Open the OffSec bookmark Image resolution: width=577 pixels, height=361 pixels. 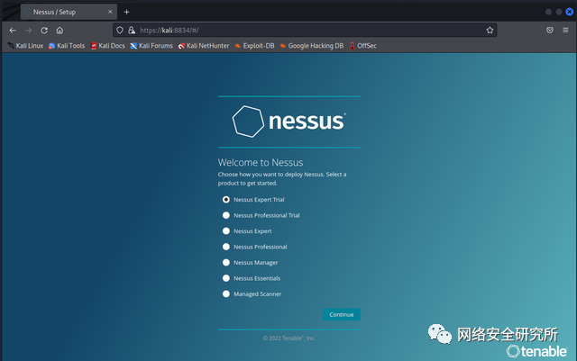[x=362, y=46]
